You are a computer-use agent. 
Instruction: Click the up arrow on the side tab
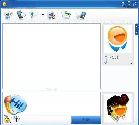137,27
